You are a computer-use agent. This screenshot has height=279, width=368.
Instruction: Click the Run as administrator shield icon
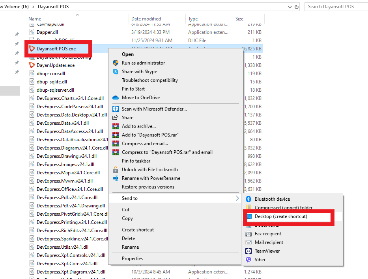click(116, 63)
